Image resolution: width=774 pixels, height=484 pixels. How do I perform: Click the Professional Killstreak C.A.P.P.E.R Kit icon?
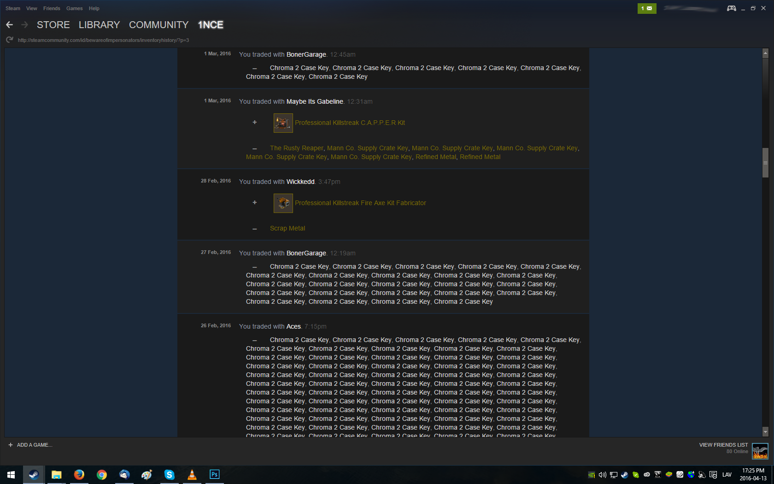(283, 123)
